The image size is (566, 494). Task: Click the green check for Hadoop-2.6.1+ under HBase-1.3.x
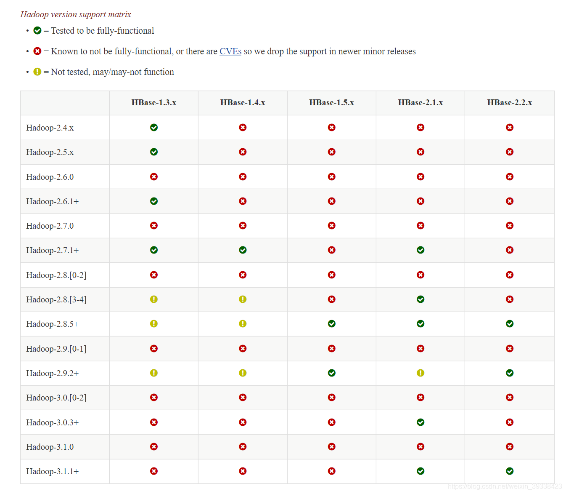154,201
